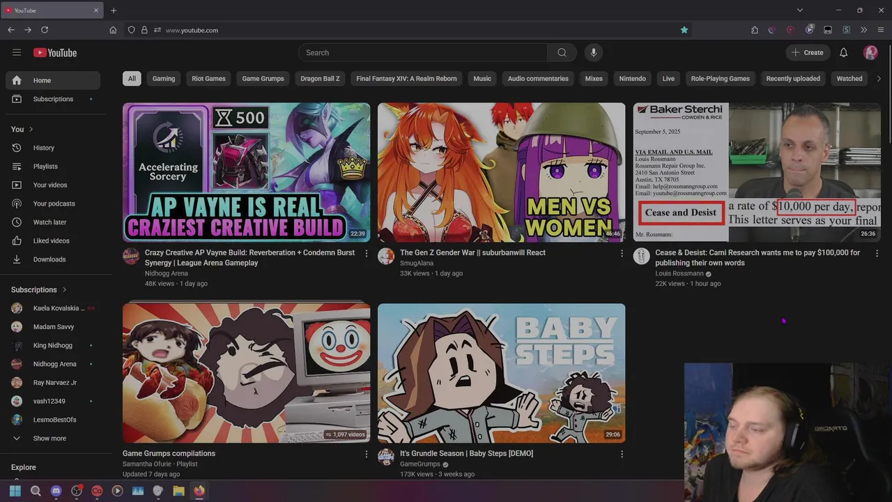Viewport: 892px width, 502px height.
Task: Open the browser application menu
Action: (881, 30)
